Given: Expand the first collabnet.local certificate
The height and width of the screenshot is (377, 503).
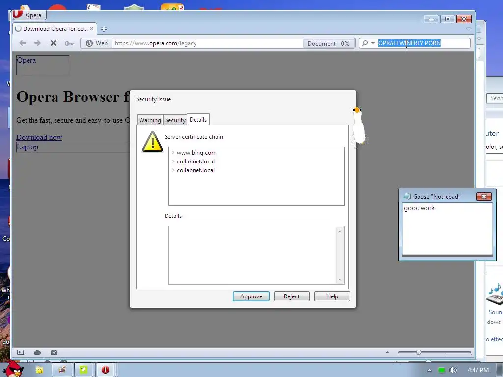Looking at the screenshot, I should (x=173, y=161).
